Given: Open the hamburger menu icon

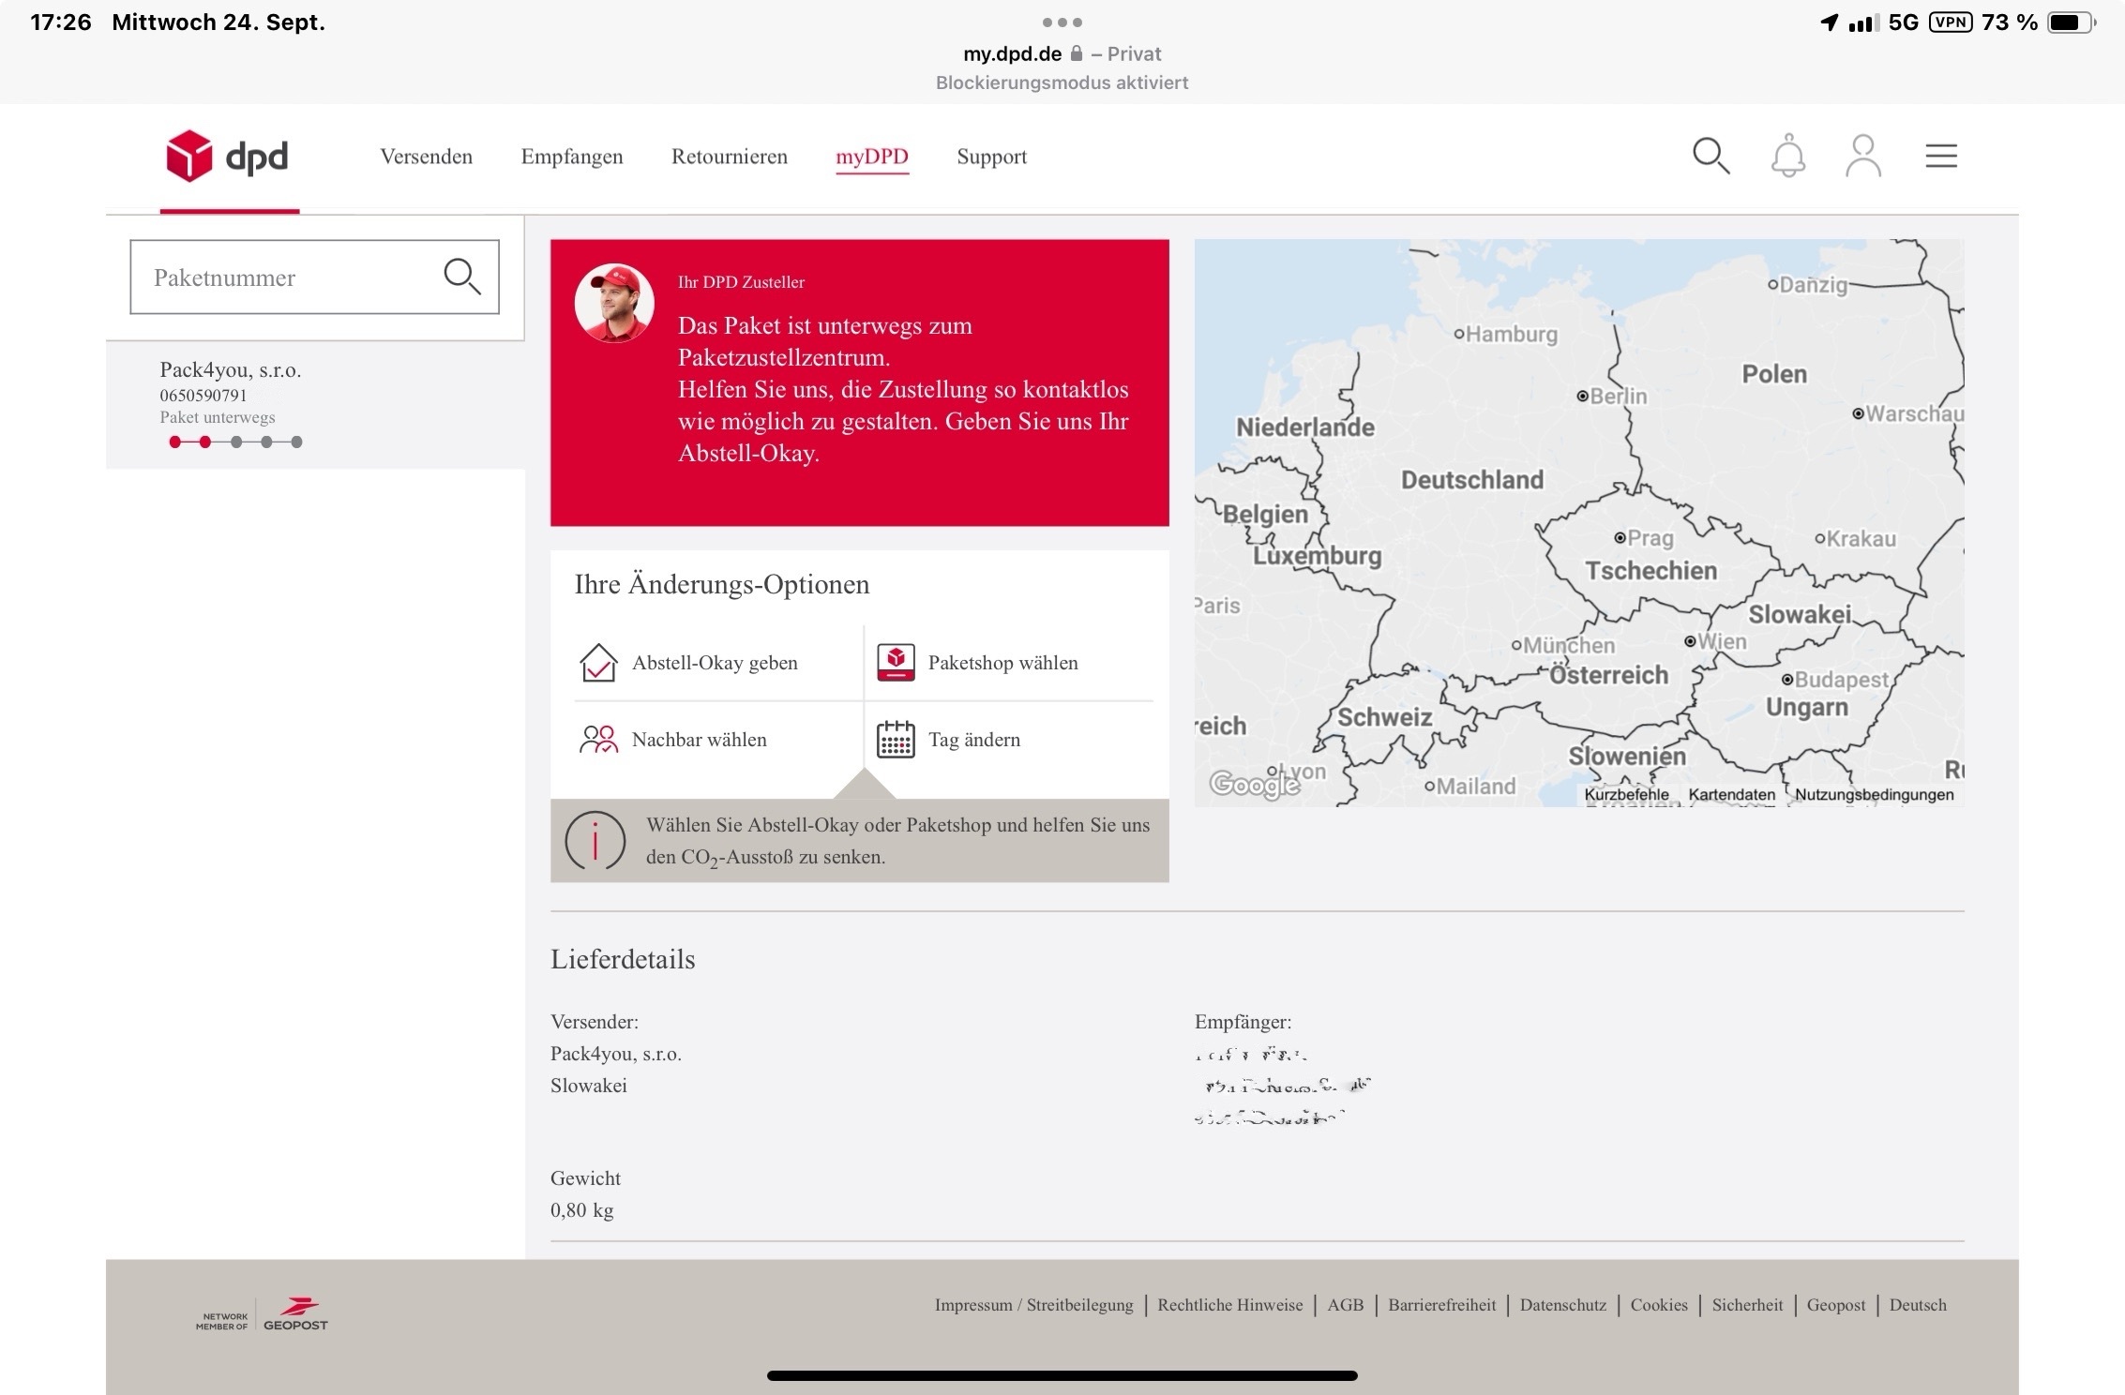Looking at the screenshot, I should point(1941,156).
